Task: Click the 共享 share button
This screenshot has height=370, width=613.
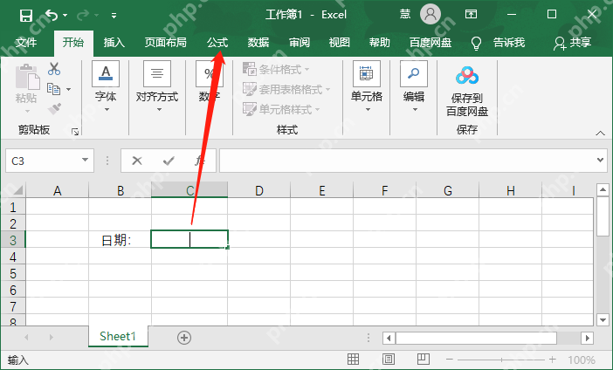Action: point(572,43)
